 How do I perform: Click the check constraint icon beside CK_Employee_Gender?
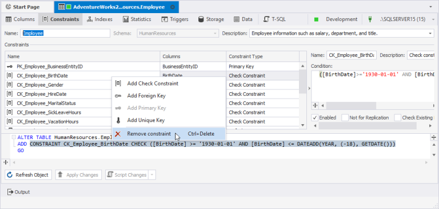click(10, 84)
